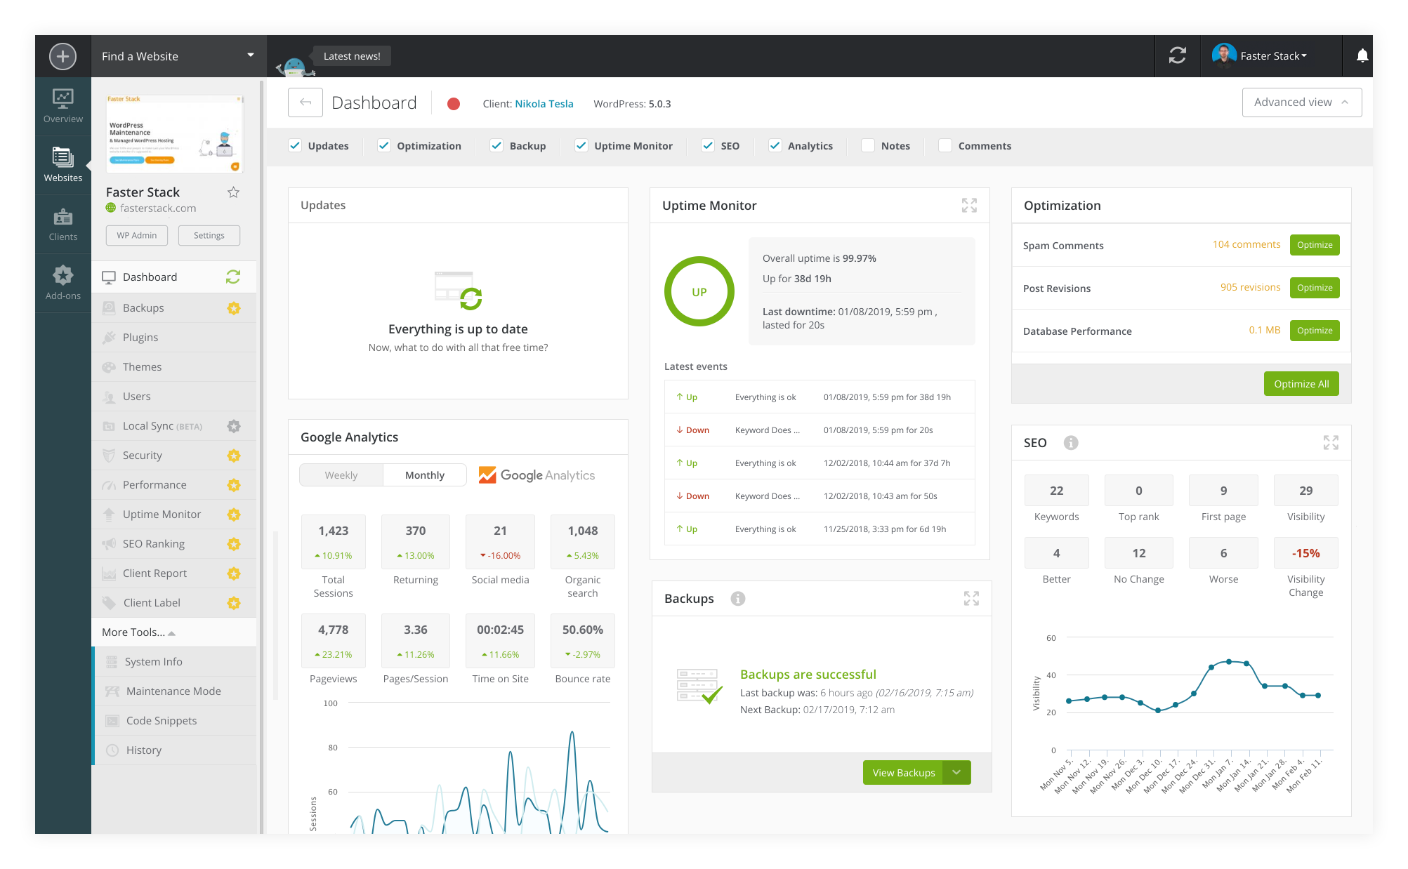Open the View Backups dropdown arrow

click(x=956, y=772)
